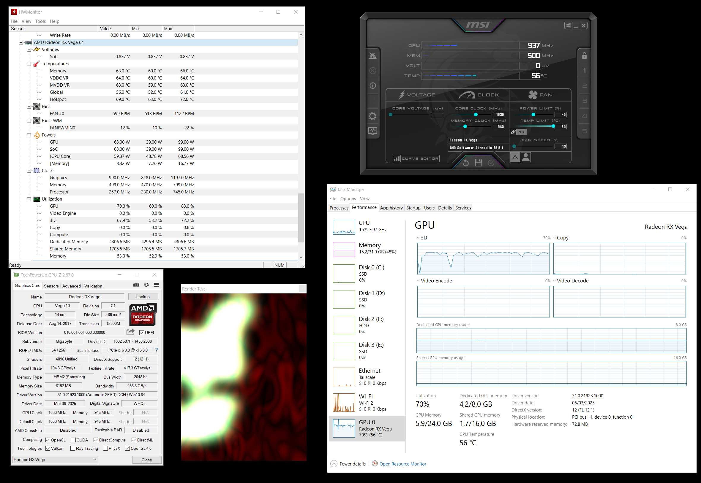Open MSI Afterburner settings gear icon
The image size is (701, 483).
[x=372, y=116]
